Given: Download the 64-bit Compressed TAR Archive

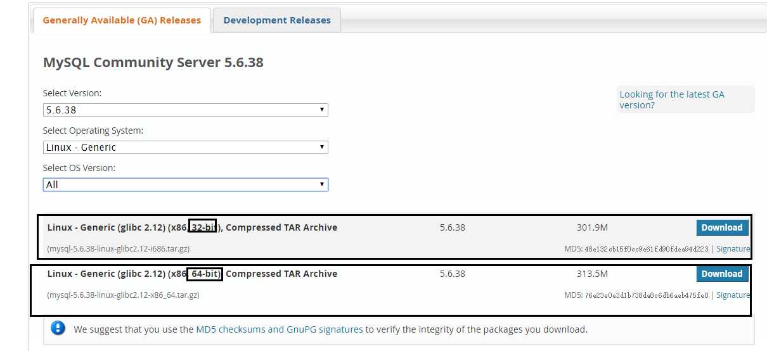Looking at the screenshot, I should pyautogui.click(x=722, y=274).
